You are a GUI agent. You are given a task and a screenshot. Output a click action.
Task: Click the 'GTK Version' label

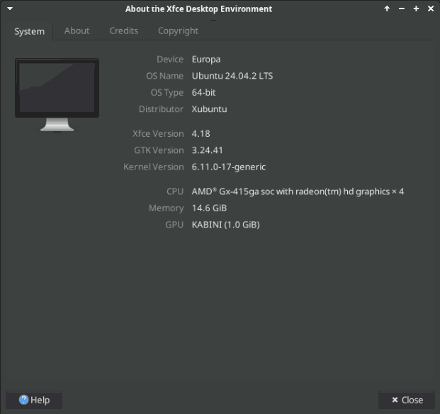(159, 150)
